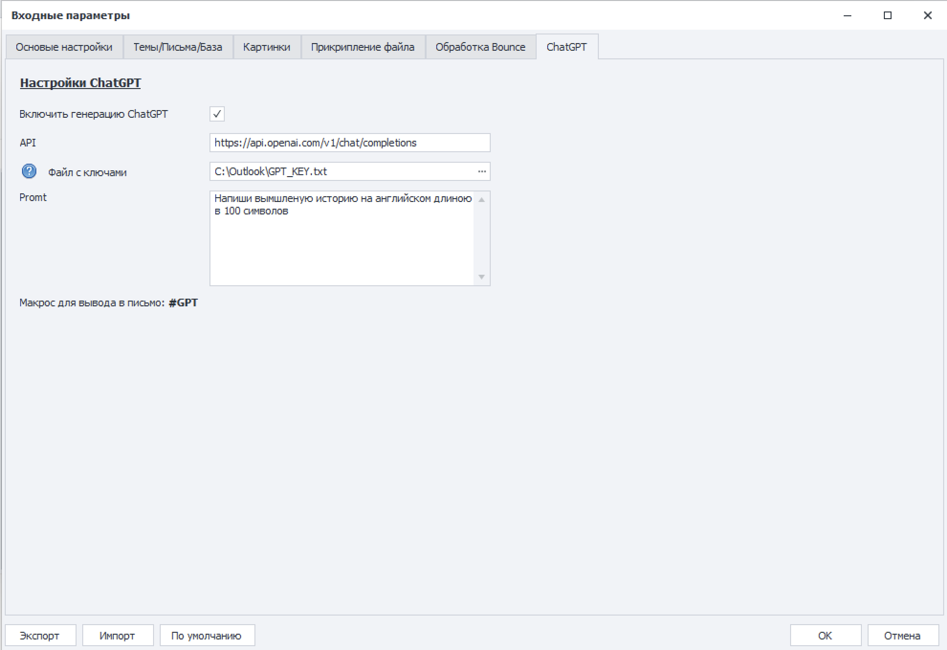This screenshot has height=650, width=947.
Task: Uncheck 'Включить генерацию ChatGPT' checkbox
Action: pos(217,114)
